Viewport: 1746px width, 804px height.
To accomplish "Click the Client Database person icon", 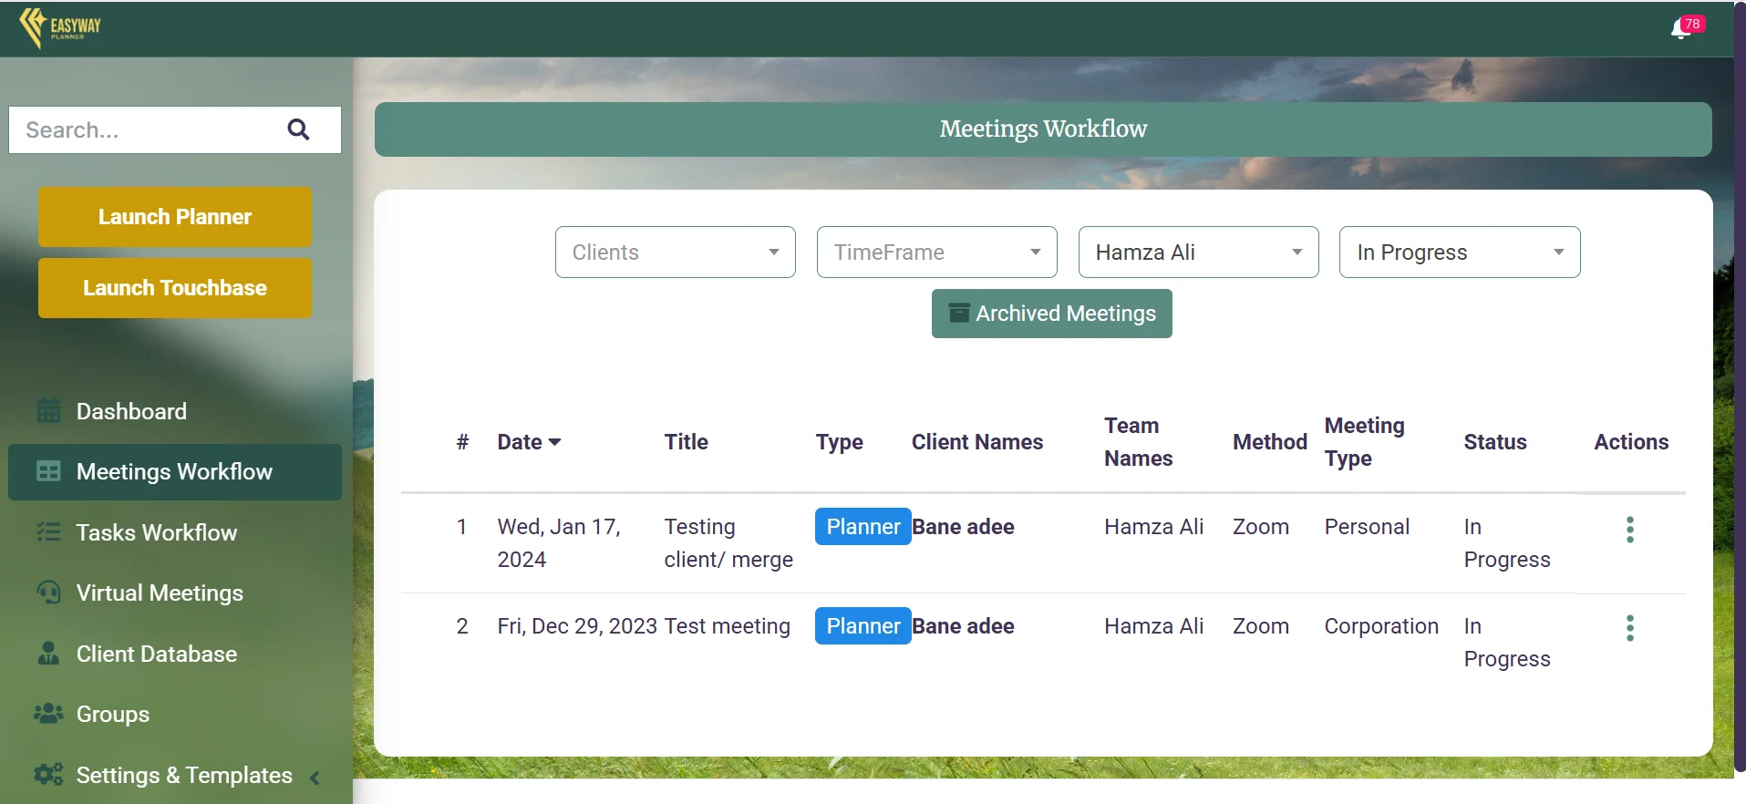I will (x=48, y=654).
